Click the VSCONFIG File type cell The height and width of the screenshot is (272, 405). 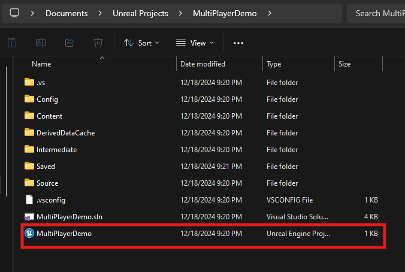[x=289, y=200]
